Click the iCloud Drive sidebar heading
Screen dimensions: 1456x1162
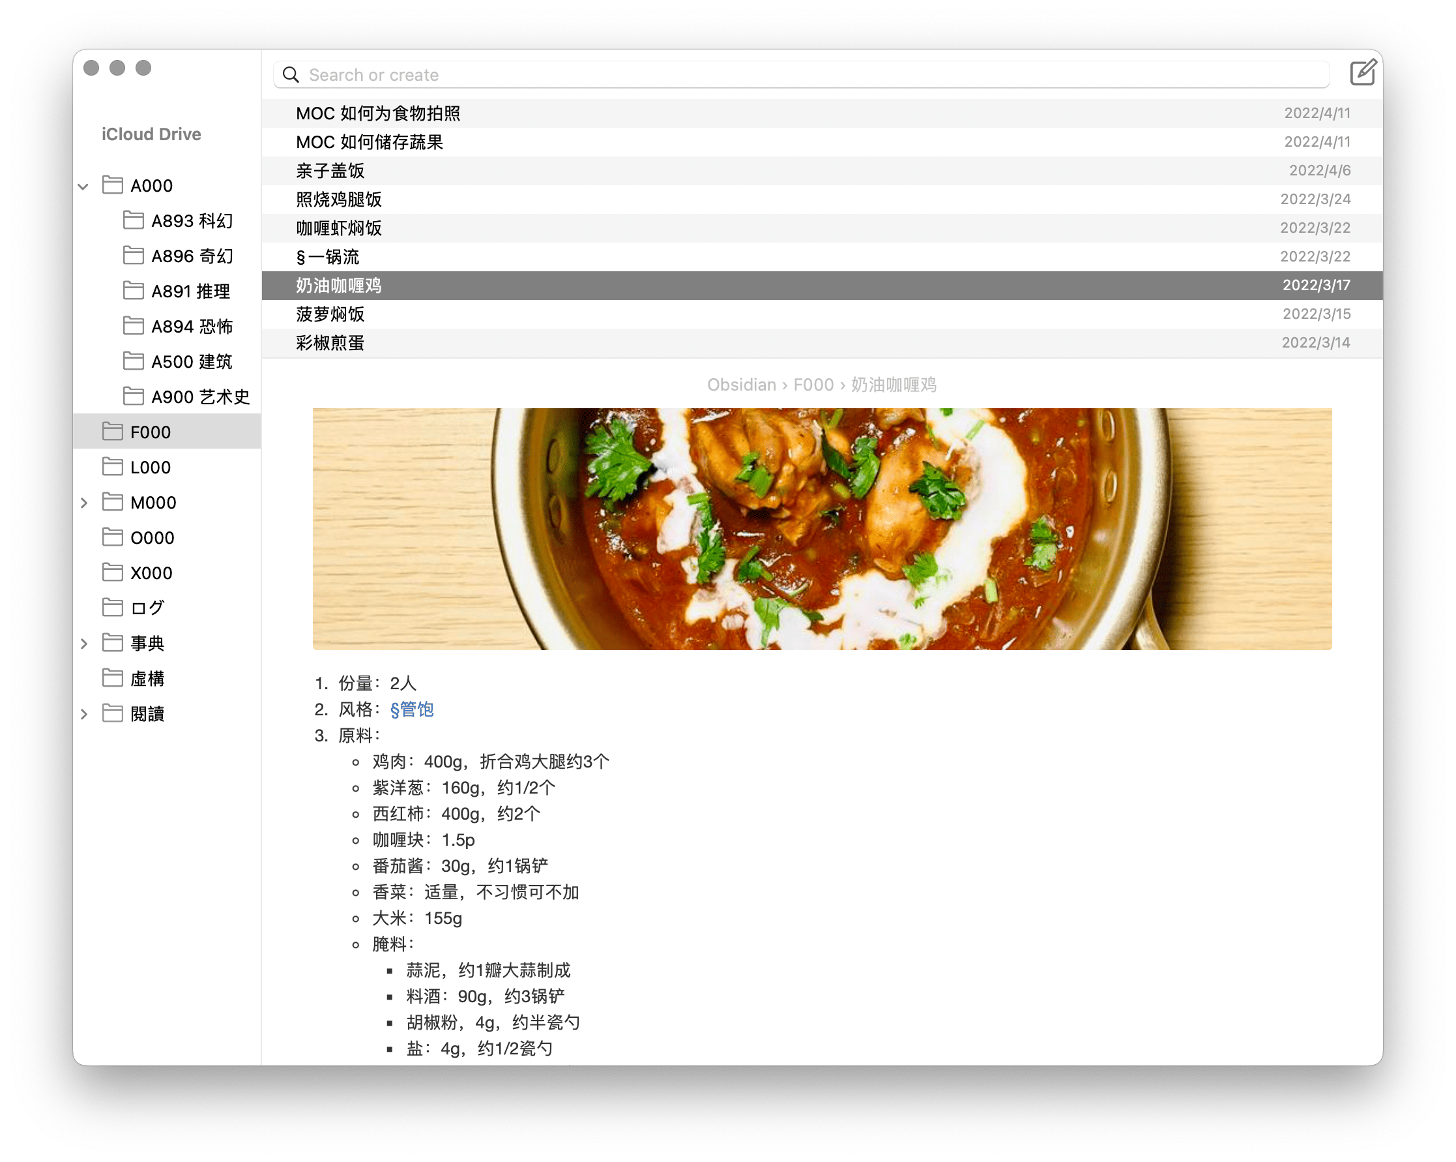pyautogui.click(x=151, y=134)
